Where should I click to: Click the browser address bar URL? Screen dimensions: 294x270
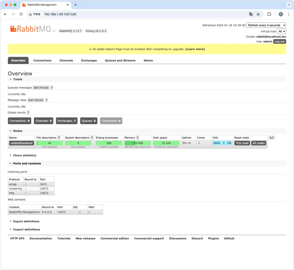(60, 14)
